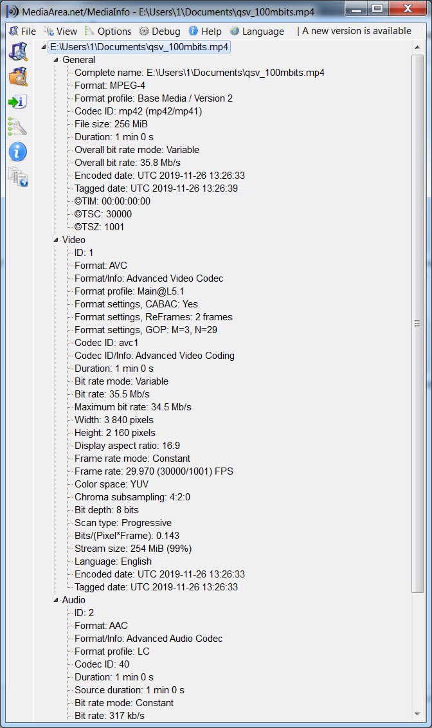Click the Open File sidebar icon

[18, 51]
